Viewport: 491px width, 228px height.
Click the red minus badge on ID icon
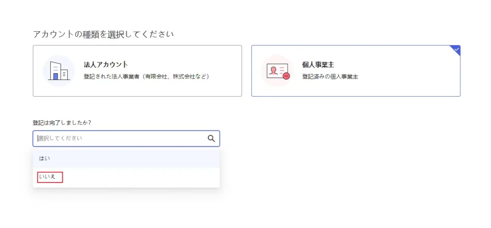pos(286,76)
